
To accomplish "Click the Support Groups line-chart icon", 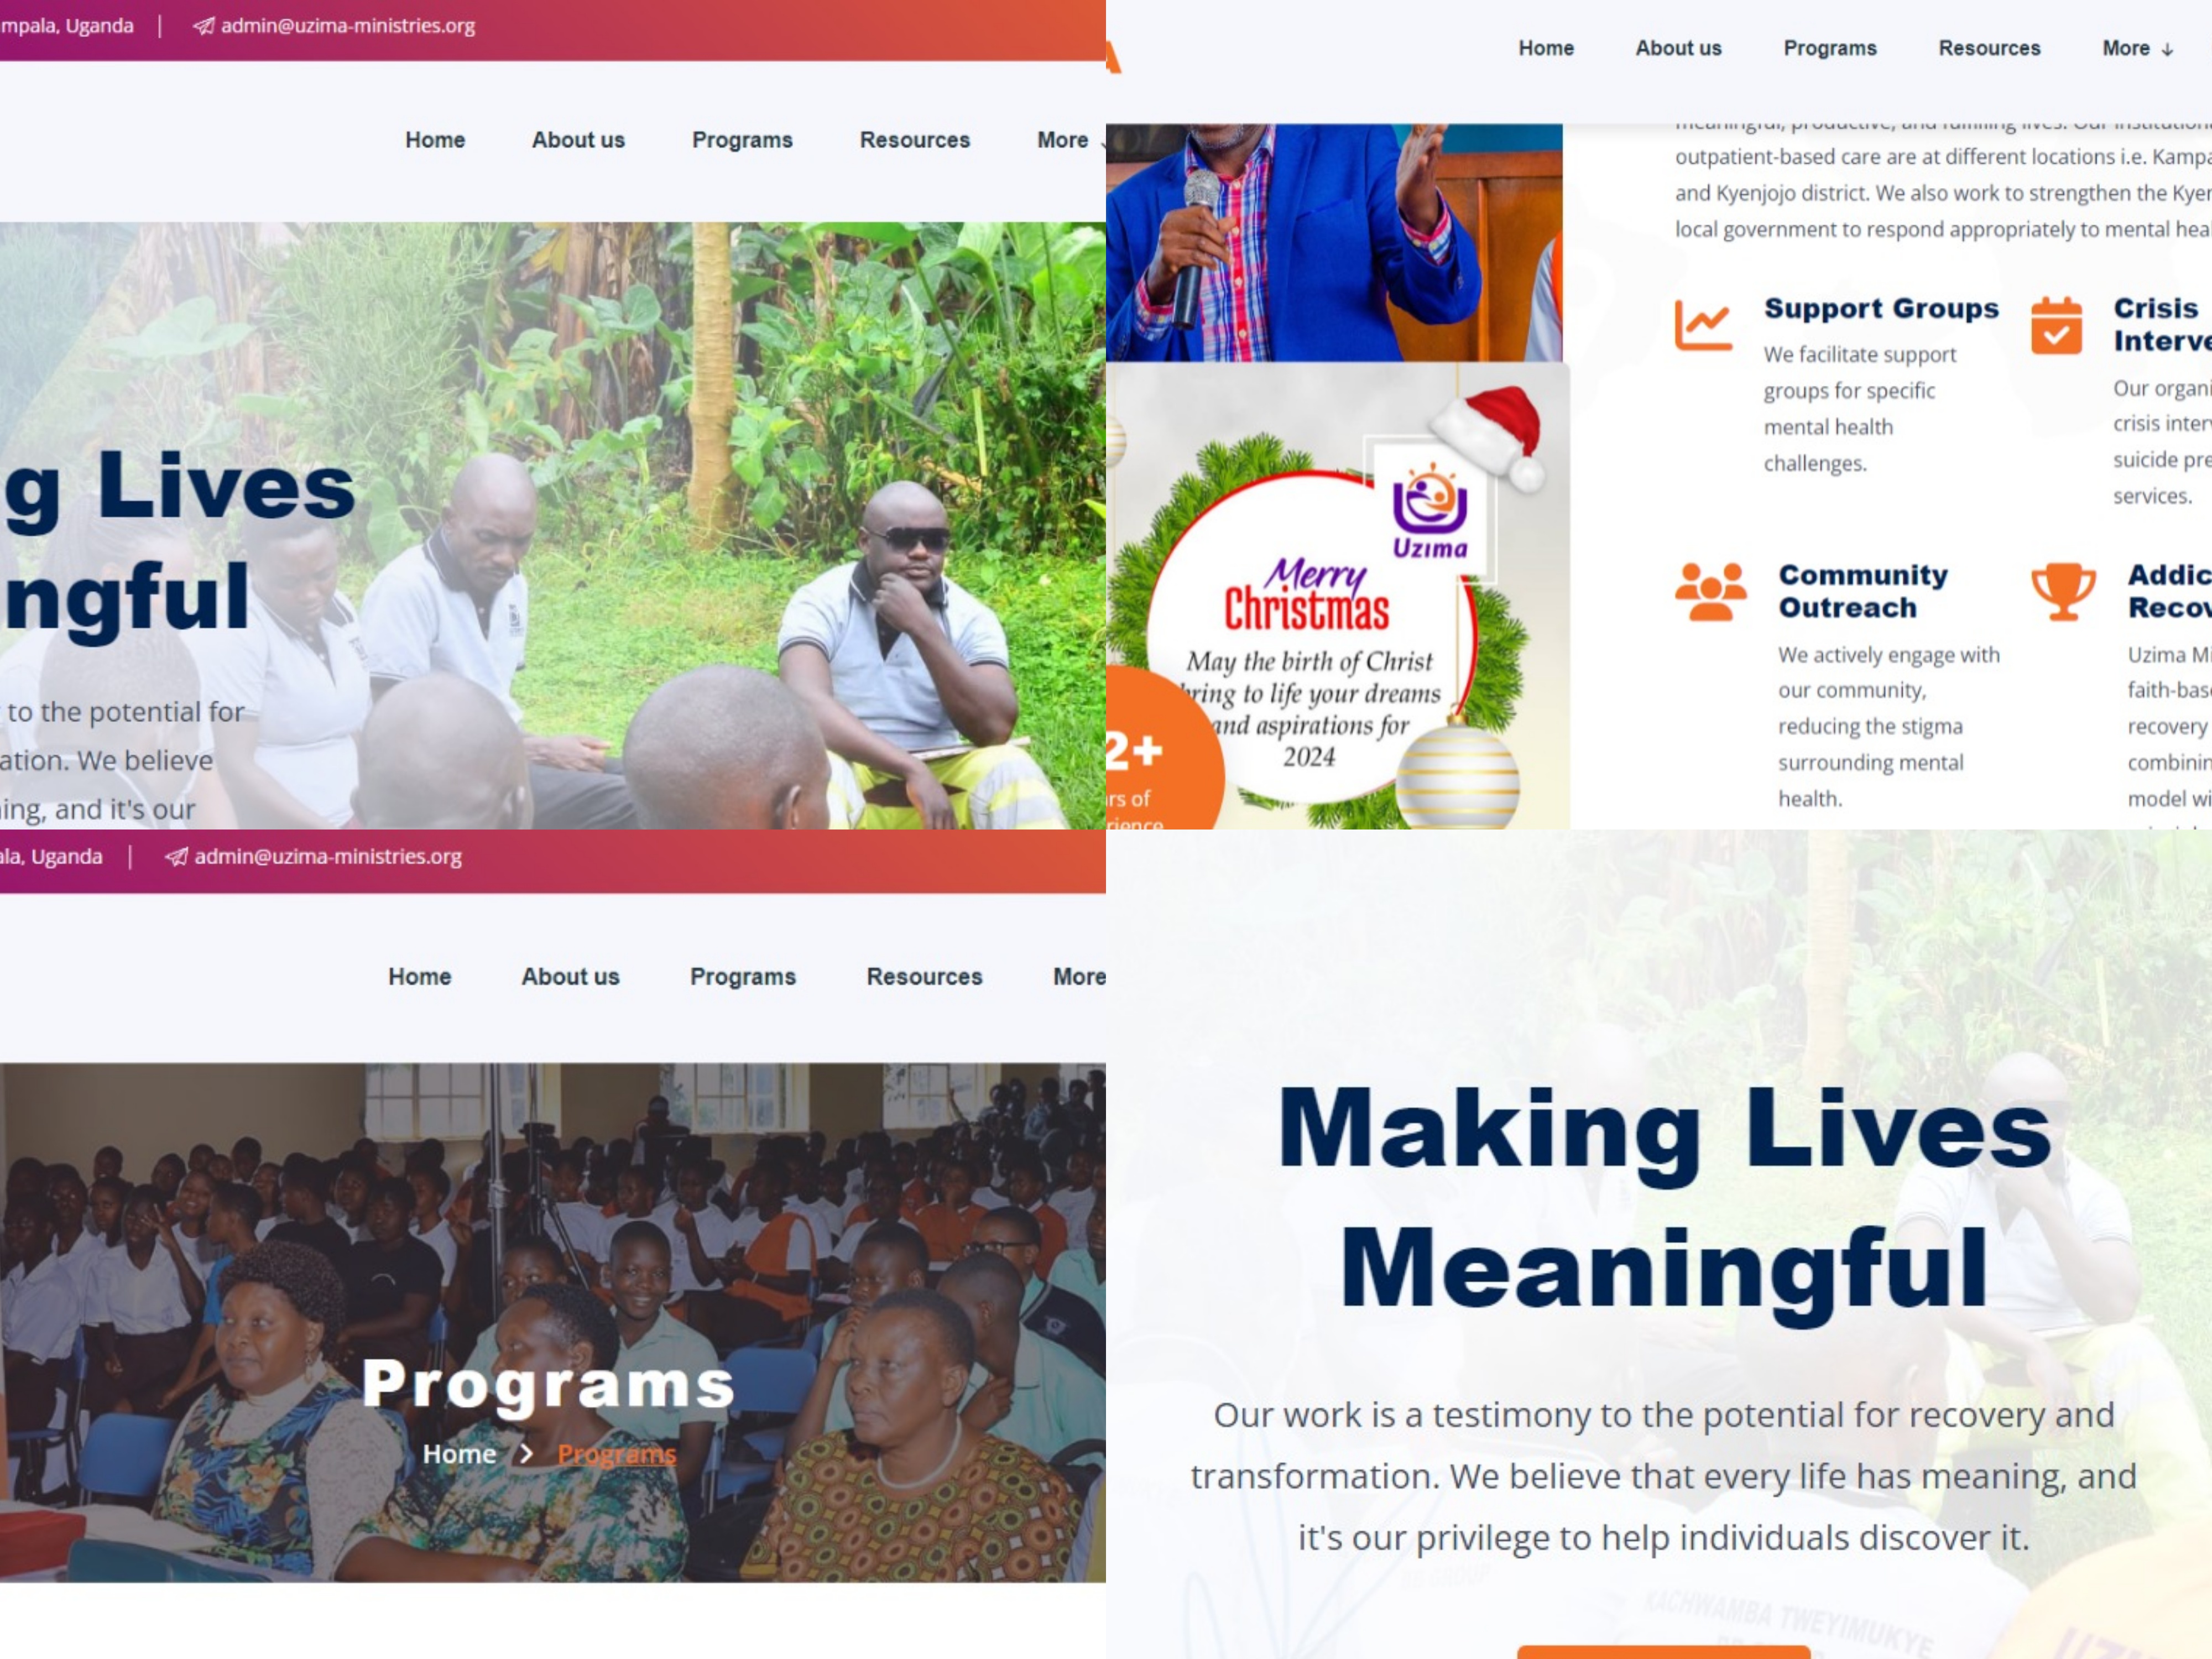I will click(x=1703, y=325).
